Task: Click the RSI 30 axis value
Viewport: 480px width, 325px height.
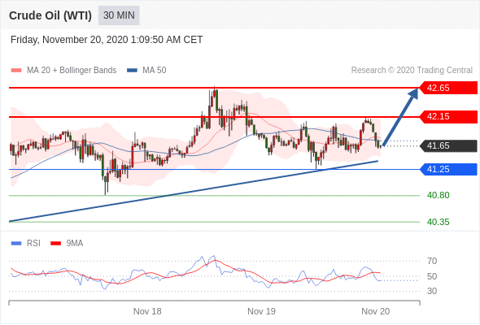Action: pyautogui.click(x=432, y=291)
